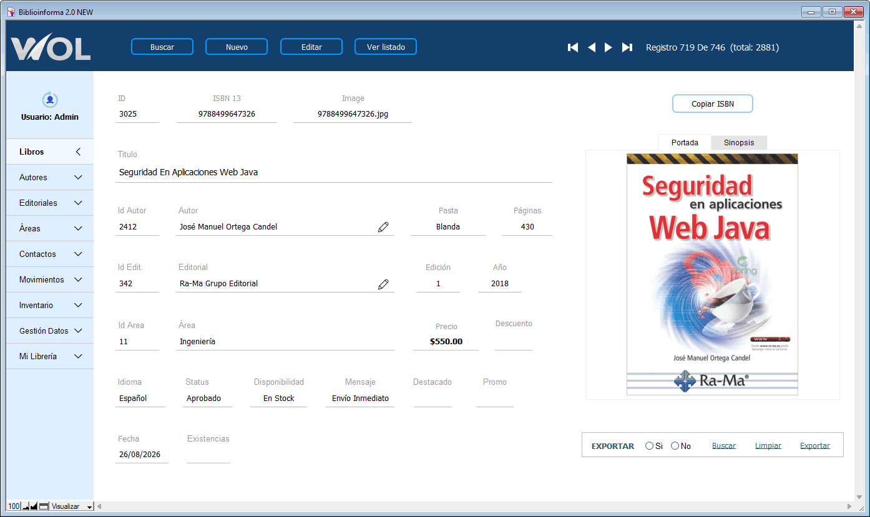Click the pencil icon beside the Autor field

383,227
